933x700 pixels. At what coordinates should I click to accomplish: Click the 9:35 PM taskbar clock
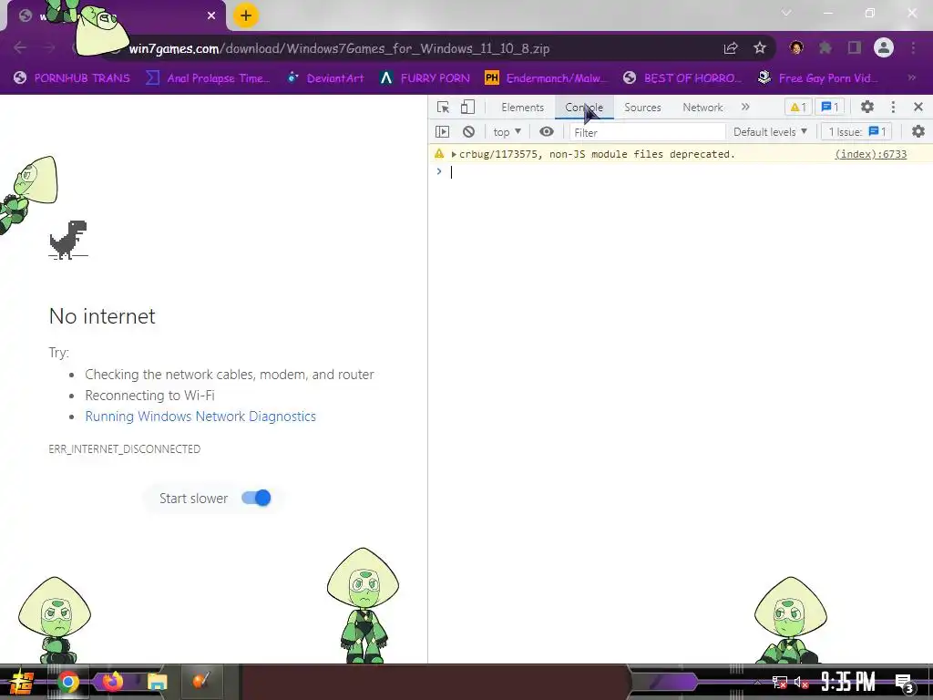pos(848,682)
